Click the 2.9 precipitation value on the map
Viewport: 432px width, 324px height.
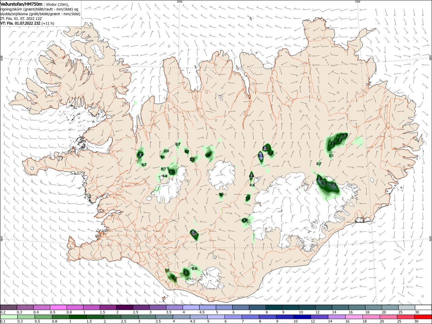click(x=324, y=183)
